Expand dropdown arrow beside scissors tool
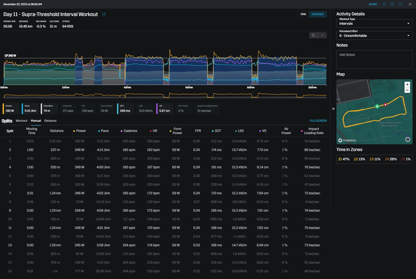The image size is (416, 279). (322, 35)
